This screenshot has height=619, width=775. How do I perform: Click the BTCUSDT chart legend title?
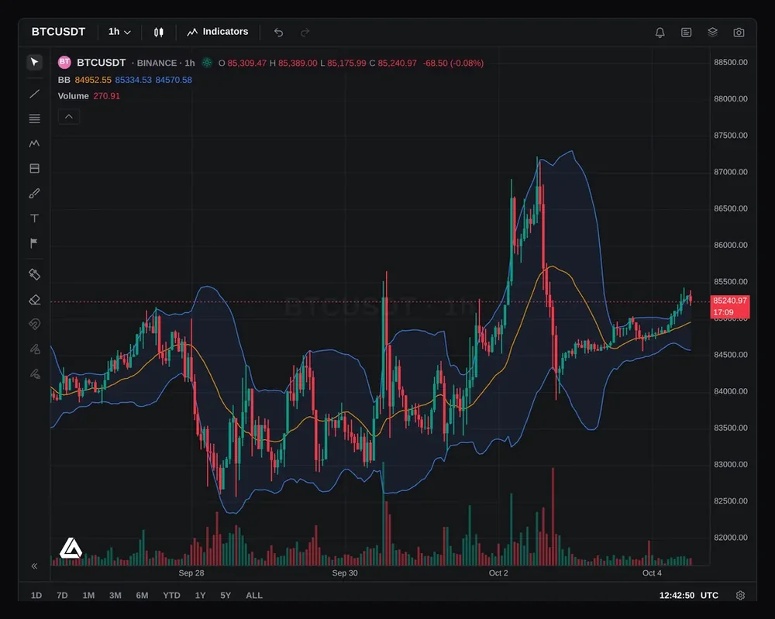[x=102, y=63]
